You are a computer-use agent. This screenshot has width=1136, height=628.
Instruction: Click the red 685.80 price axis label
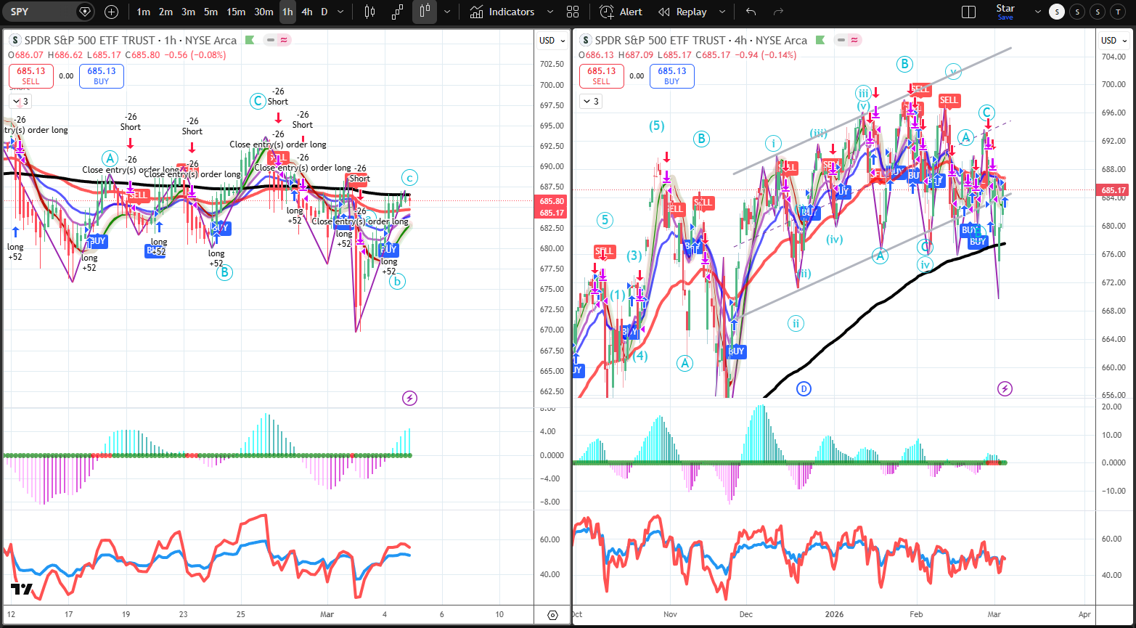tap(552, 201)
